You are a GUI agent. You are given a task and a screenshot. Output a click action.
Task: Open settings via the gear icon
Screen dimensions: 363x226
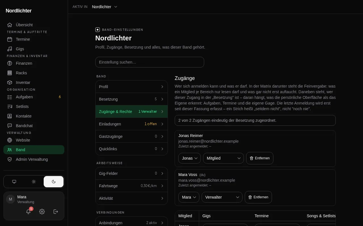[x=42, y=212]
